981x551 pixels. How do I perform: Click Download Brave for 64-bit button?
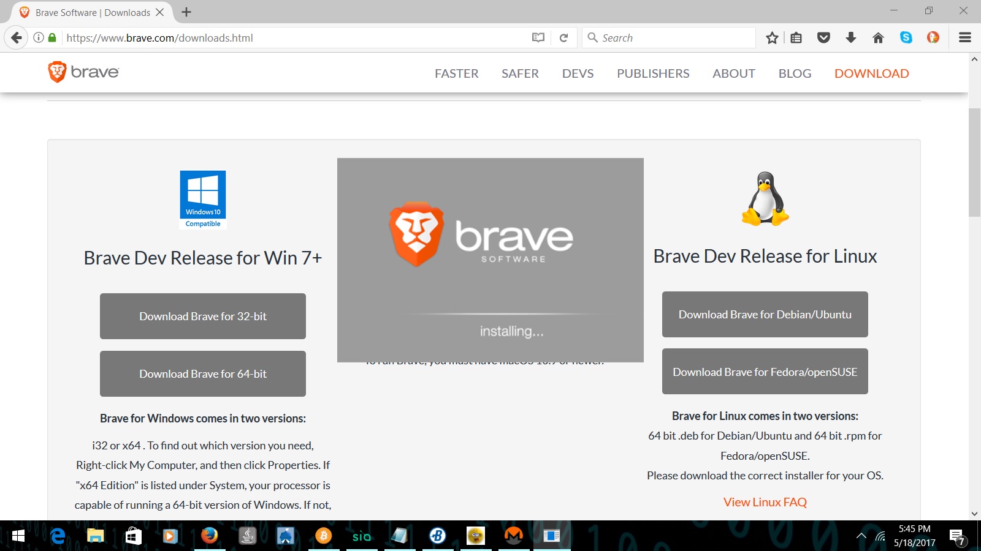click(x=203, y=373)
